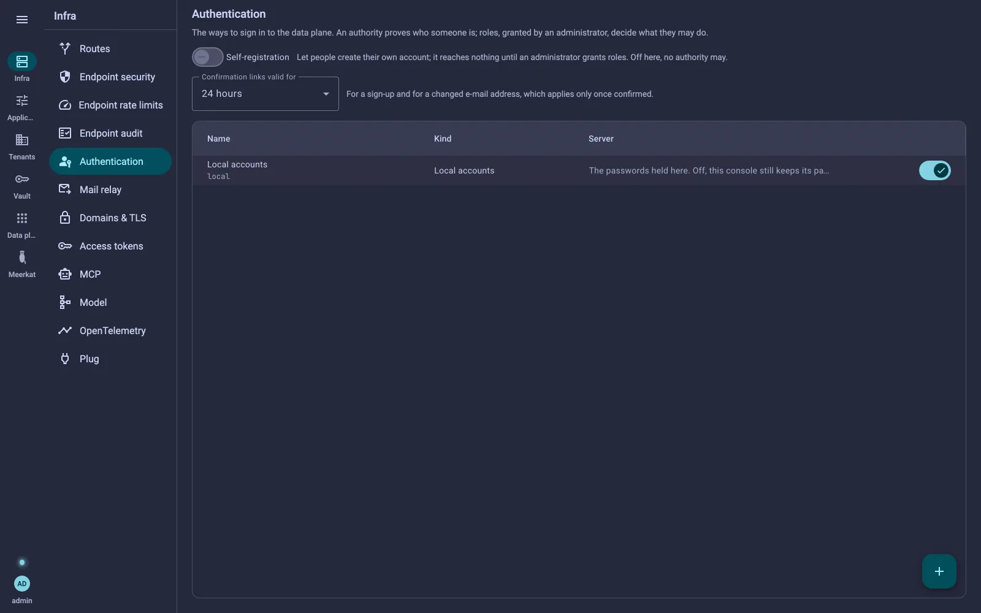Open the Confirmation links valid for dropdown
This screenshot has height=613, width=981.
pos(265,94)
